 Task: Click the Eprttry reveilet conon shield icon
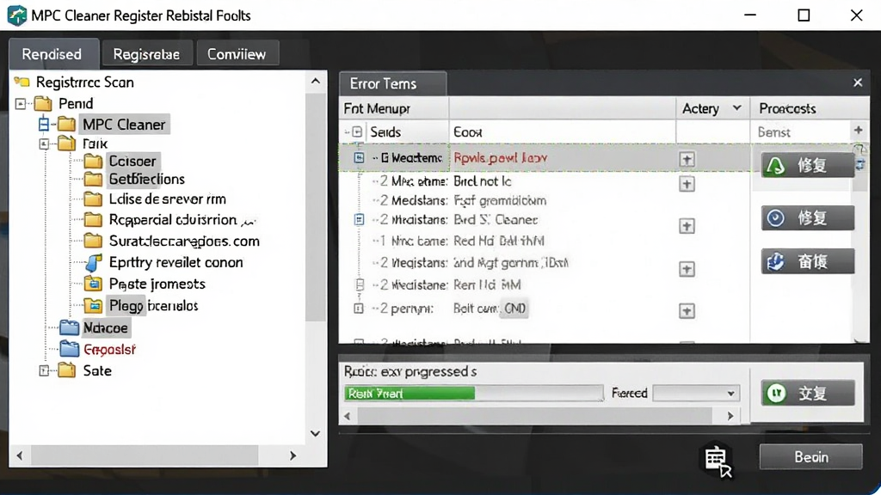[x=93, y=263]
